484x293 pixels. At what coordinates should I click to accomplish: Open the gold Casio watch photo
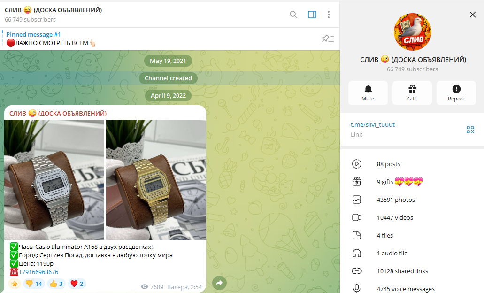pyautogui.click(x=156, y=180)
